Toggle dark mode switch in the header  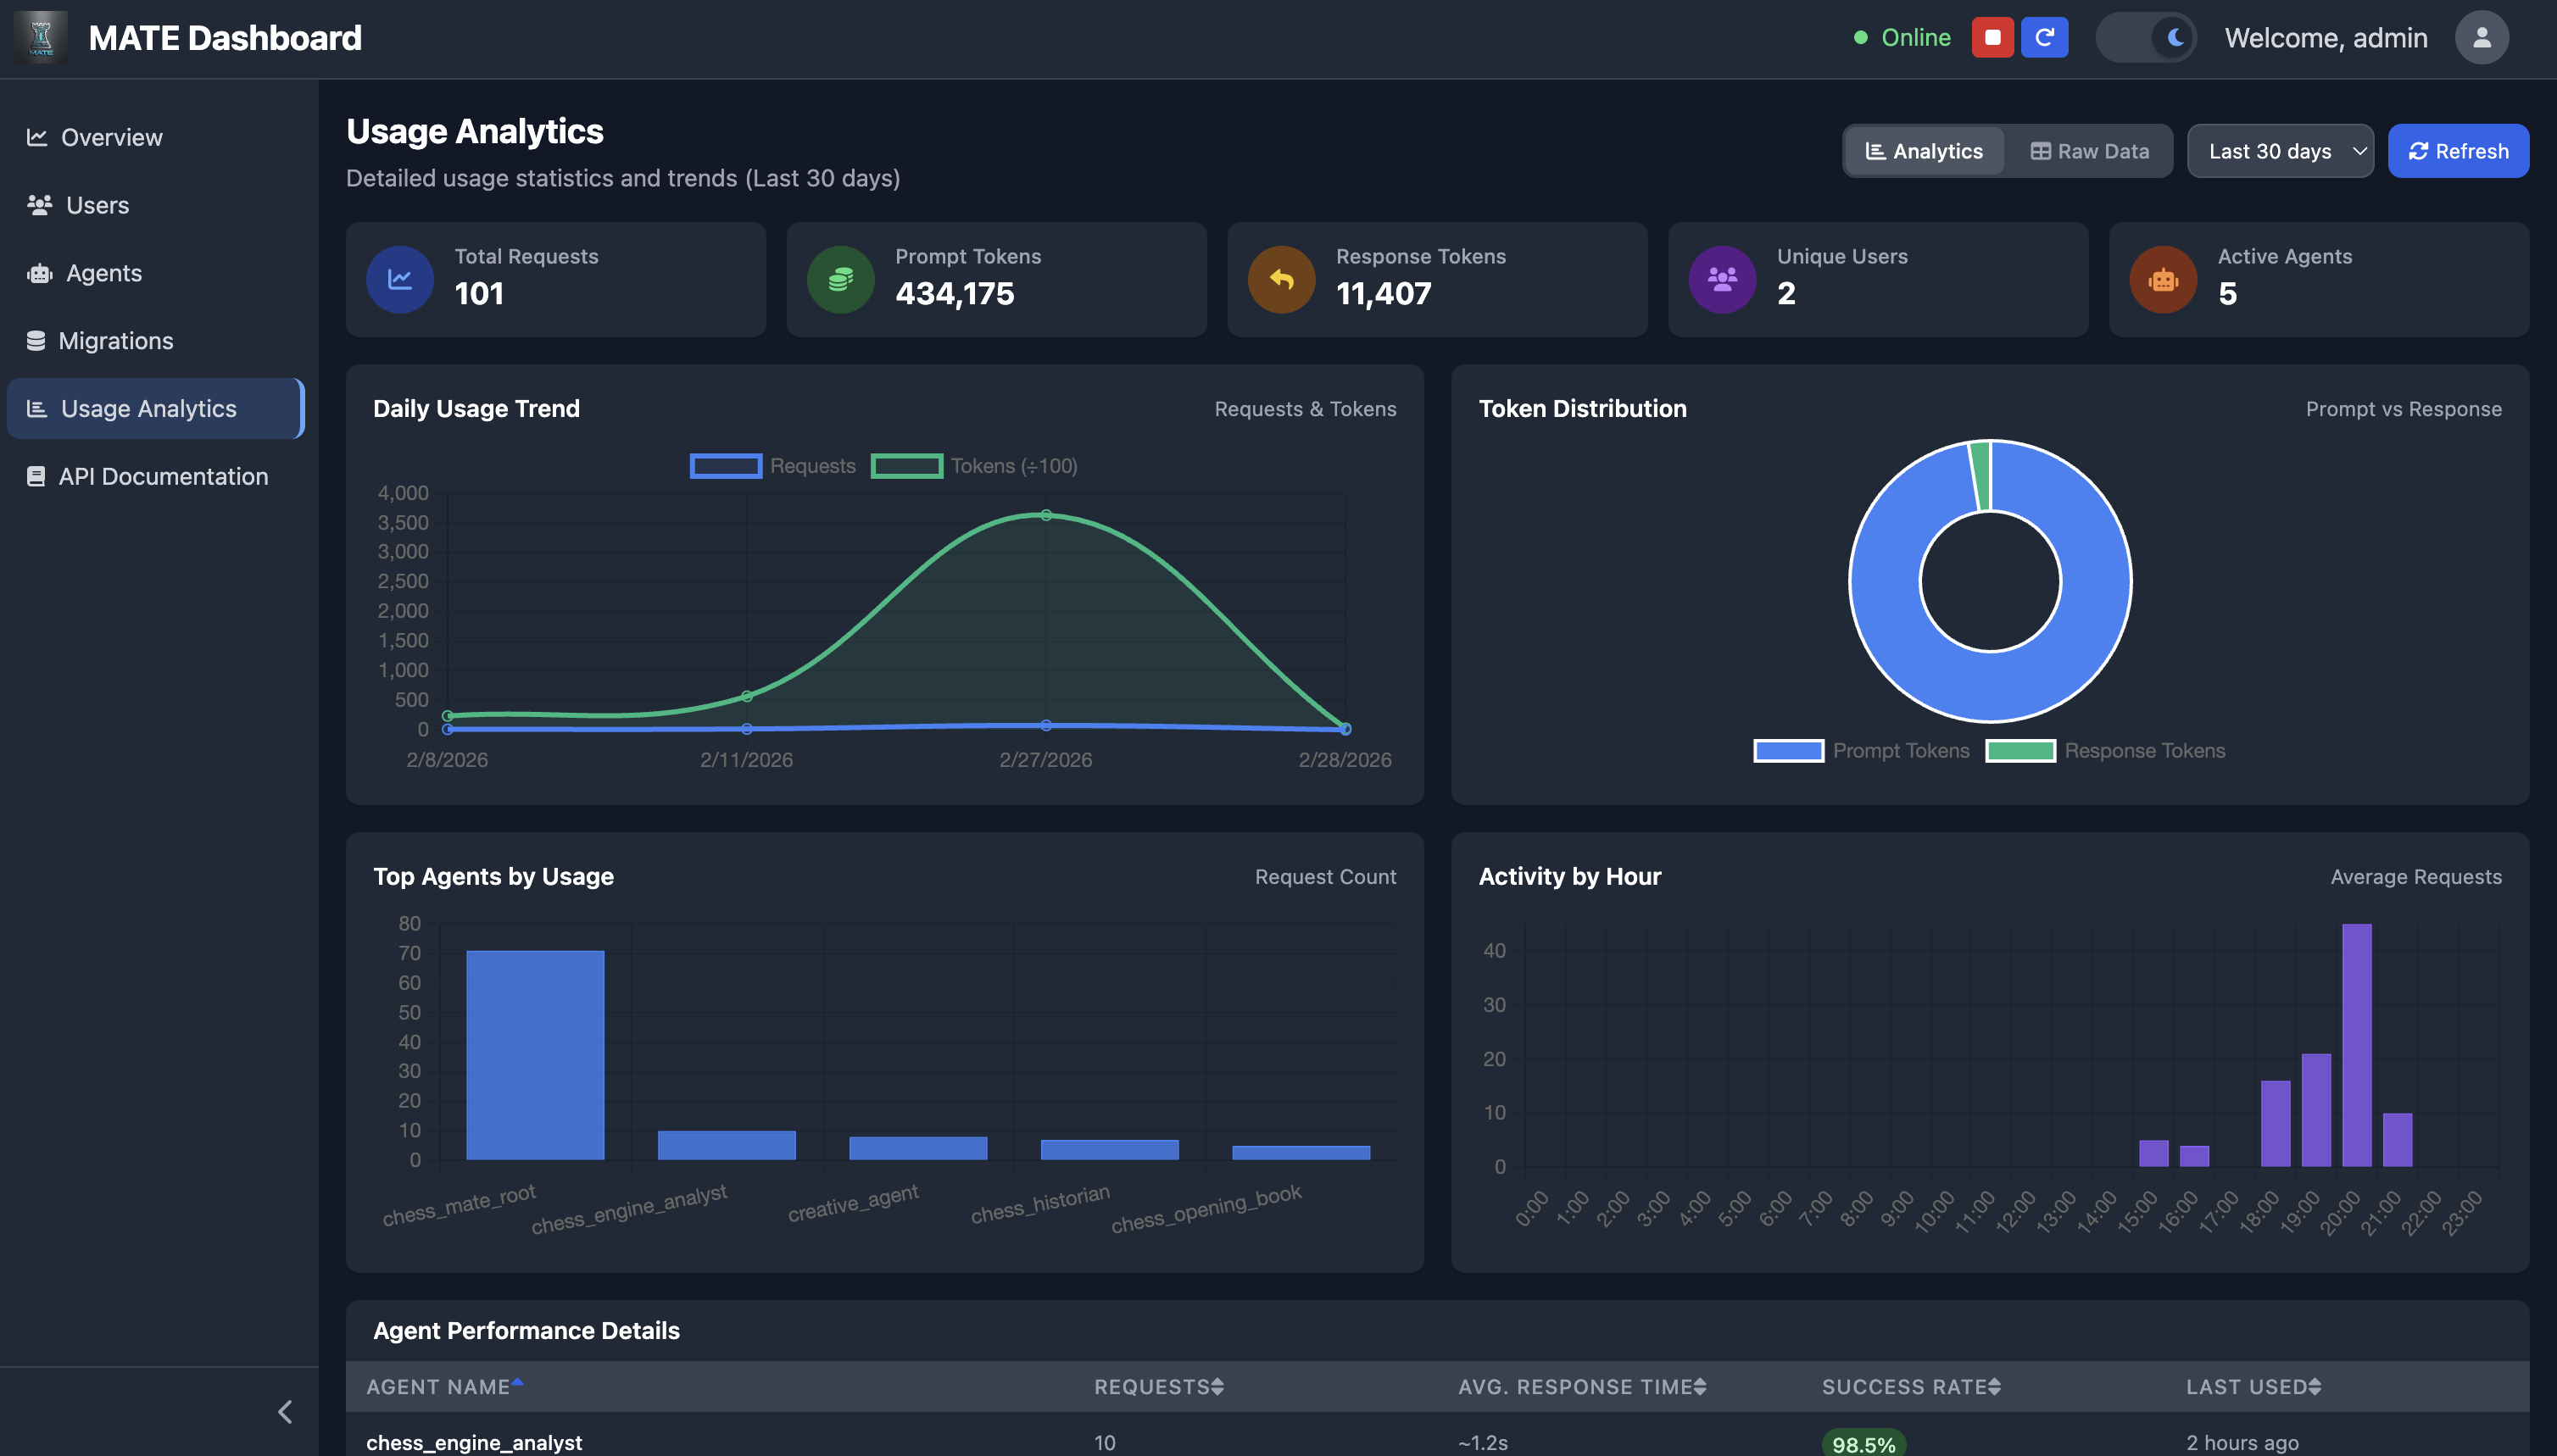click(2147, 37)
